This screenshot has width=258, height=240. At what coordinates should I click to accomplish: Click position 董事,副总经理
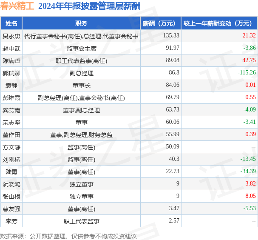point(81,110)
